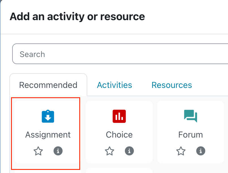
Task: Star the Choice activity as favourite
Action: click(x=110, y=151)
